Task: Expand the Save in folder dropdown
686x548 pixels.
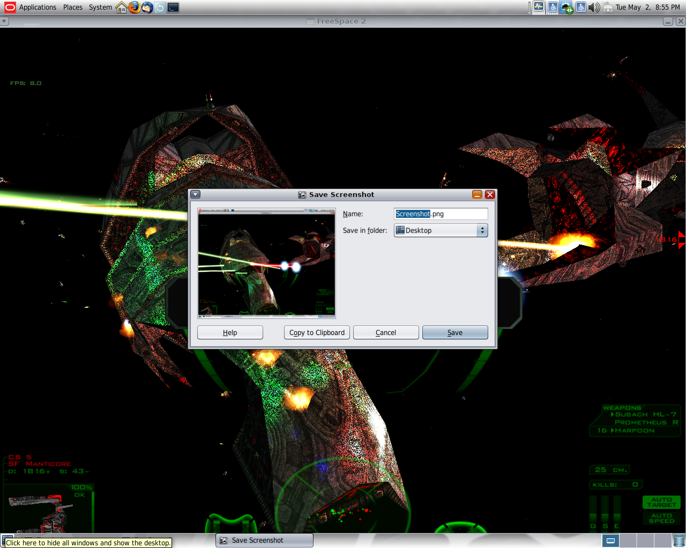Action: point(441,230)
